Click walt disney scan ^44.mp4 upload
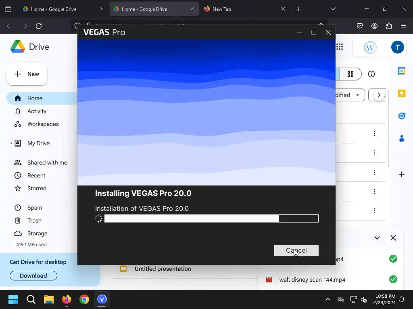 (312, 280)
